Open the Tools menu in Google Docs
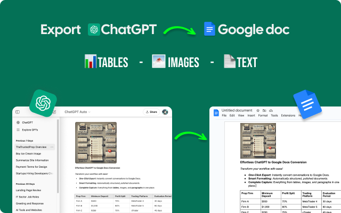Image resolution: width=341 pixels, height=213 pixels. click(274, 116)
